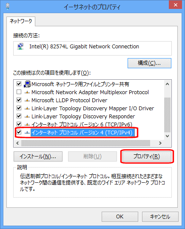Viewport: 185px width, 229px height.
Task: Click the Microsoft LLDP Protocol Driver icon
Action: click(27, 101)
